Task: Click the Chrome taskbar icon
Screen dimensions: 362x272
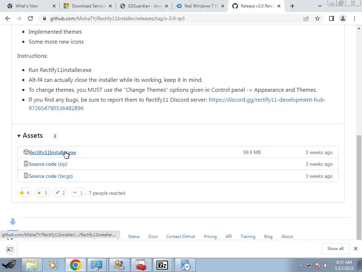Action: tap(76, 265)
